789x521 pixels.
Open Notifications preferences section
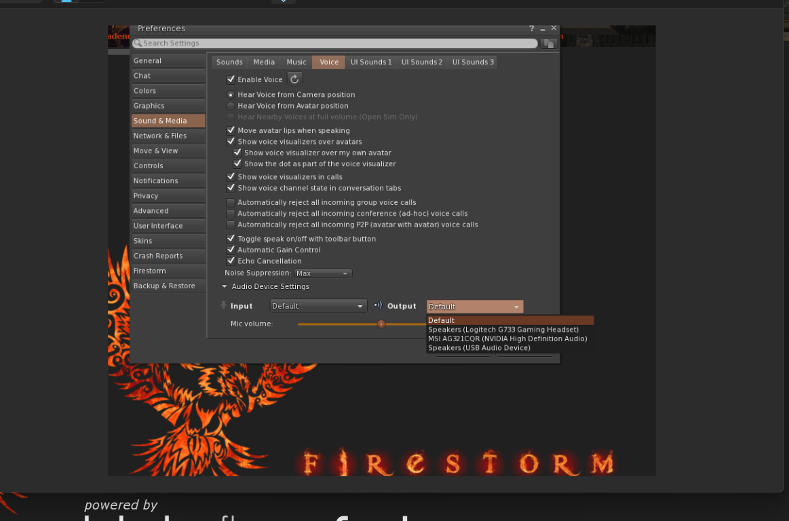(168, 180)
